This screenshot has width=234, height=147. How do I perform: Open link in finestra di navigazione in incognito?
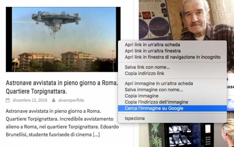(172, 57)
